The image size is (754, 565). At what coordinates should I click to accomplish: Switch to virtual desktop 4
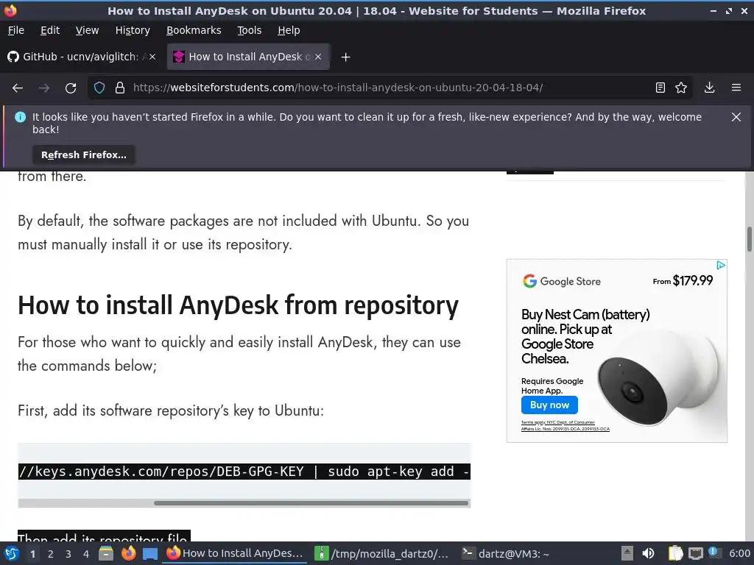coord(86,554)
